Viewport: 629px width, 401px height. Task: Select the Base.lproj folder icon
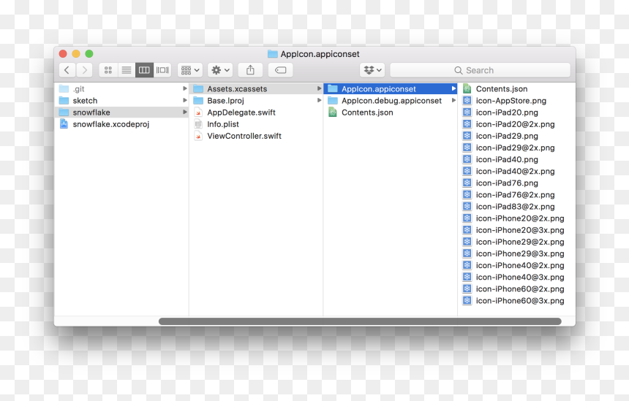pyautogui.click(x=198, y=101)
